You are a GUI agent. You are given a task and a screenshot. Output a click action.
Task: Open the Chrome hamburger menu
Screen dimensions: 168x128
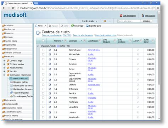pos(158,8)
